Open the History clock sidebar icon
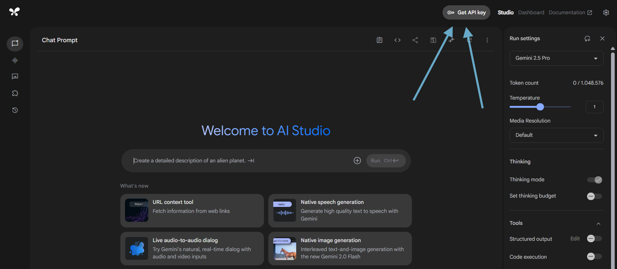This screenshot has width=617, height=269. coord(15,110)
